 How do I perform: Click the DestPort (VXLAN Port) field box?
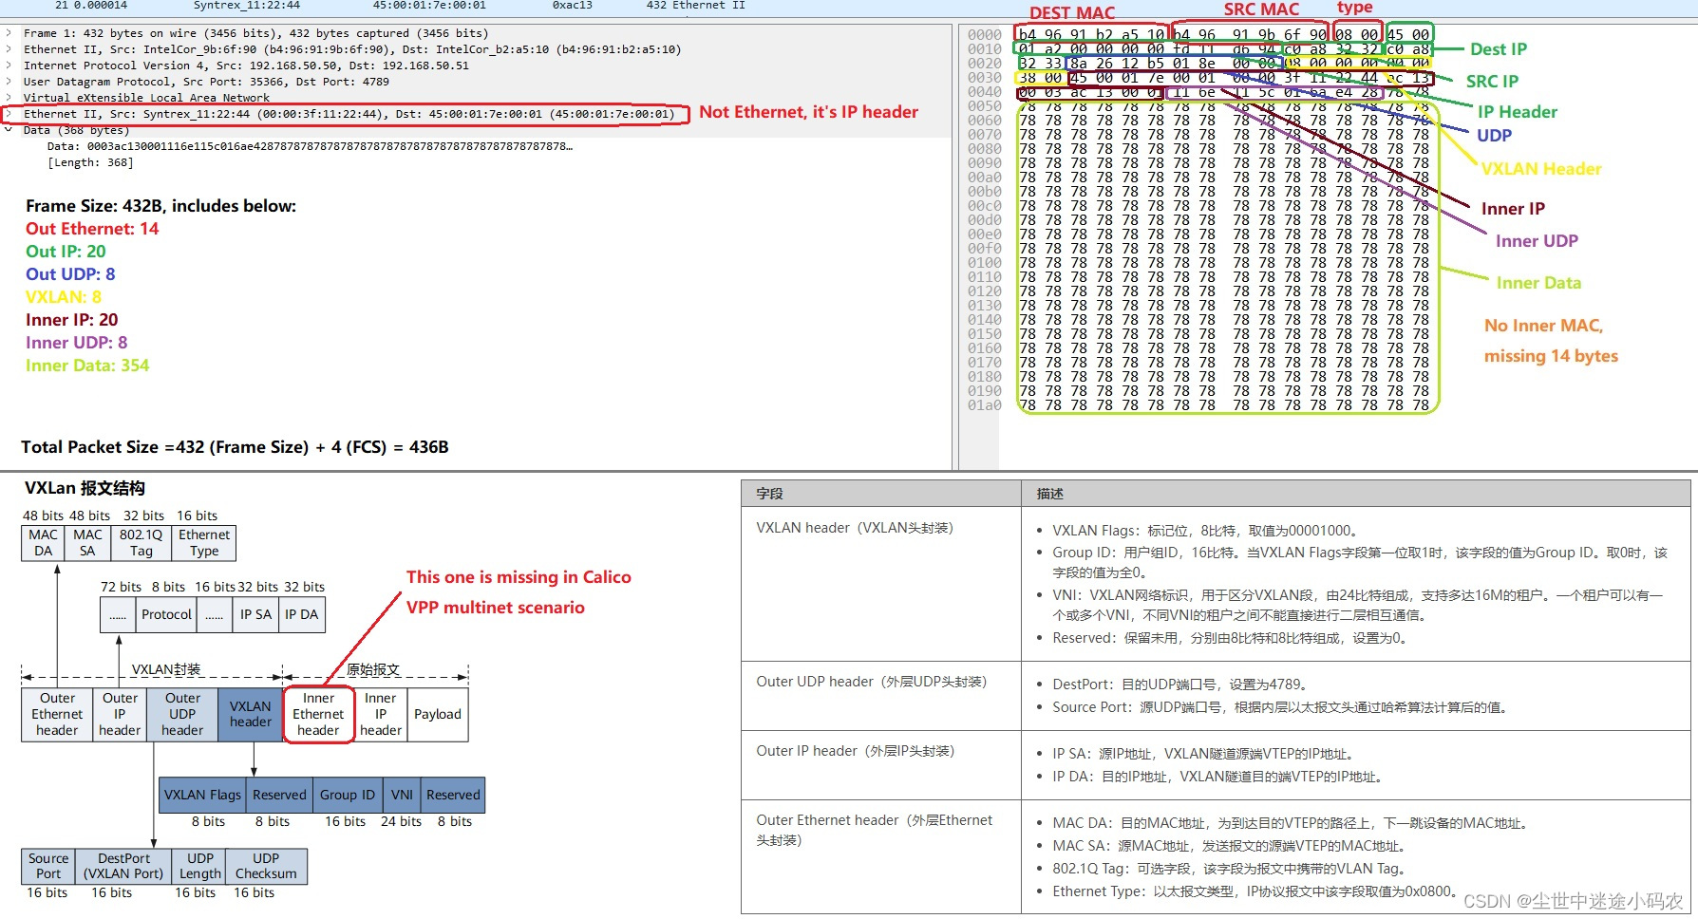click(x=123, y=866)
